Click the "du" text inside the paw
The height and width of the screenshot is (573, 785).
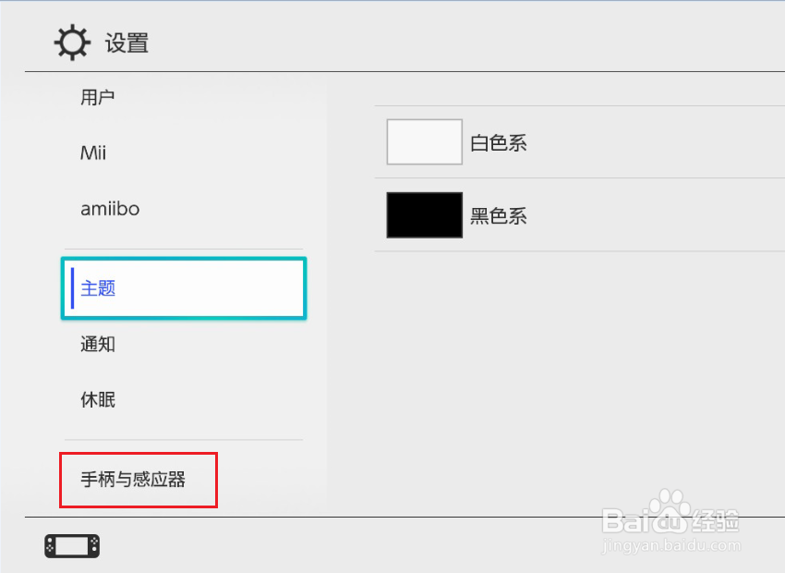(669, 523)
